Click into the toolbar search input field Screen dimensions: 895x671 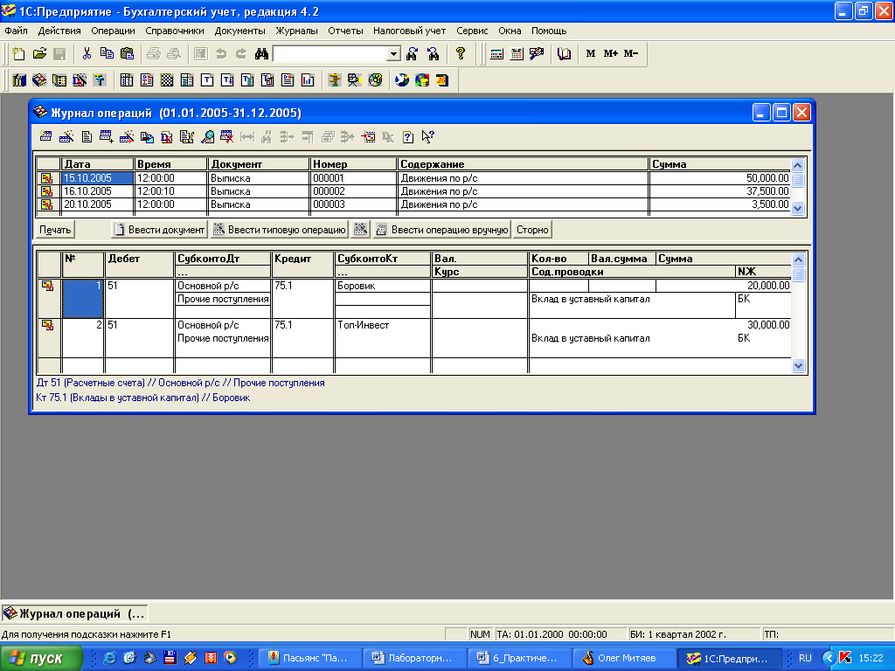pyautogui.click(x=330, y=53)
